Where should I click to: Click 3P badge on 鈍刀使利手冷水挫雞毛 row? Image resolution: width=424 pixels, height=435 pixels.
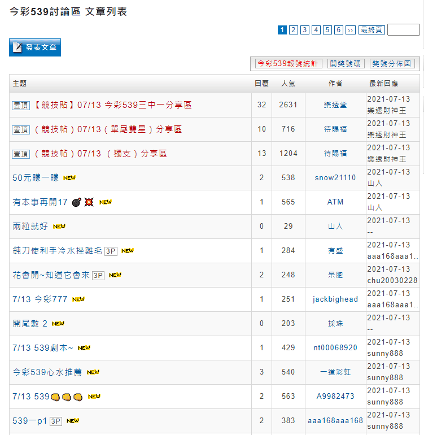point(111,251)
